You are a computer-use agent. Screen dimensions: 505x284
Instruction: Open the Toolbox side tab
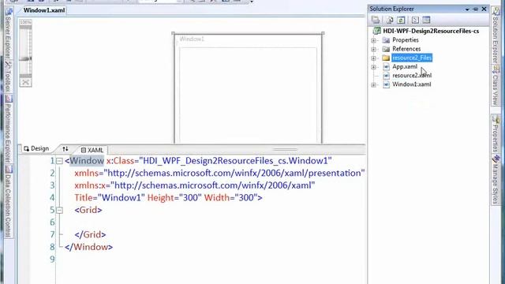click(x=9, y=77)
